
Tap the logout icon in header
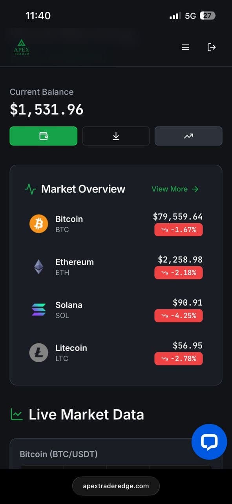point(212,47)
